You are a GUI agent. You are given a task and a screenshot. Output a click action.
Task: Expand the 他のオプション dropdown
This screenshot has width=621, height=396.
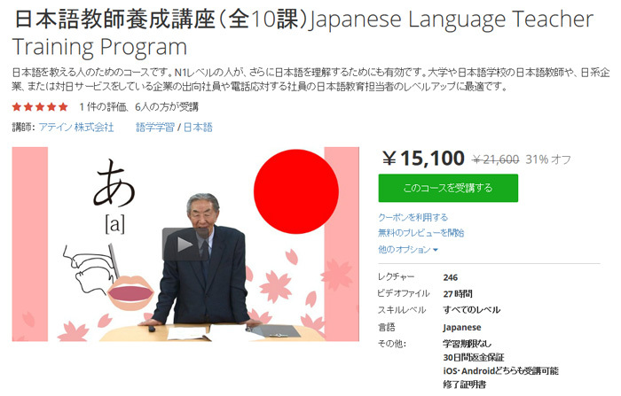click(x=408, y=250)
